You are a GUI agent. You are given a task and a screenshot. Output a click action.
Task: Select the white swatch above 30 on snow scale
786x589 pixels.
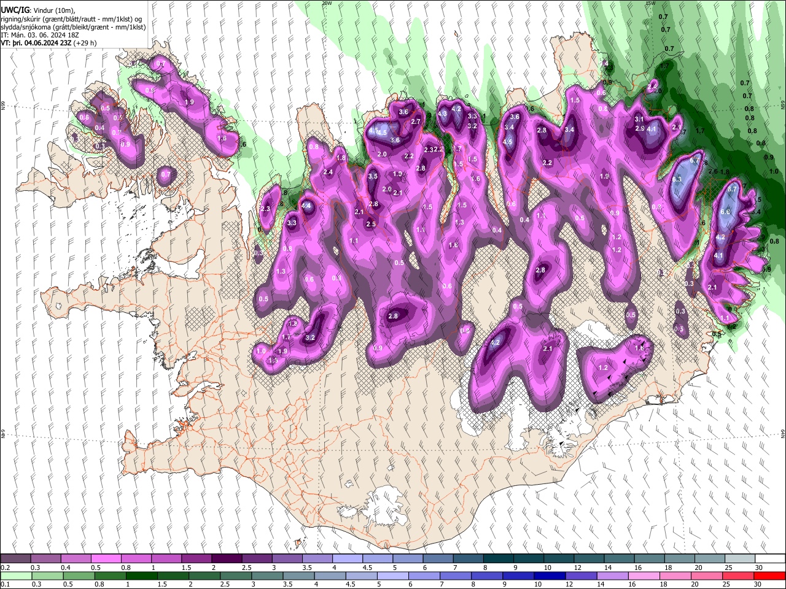point(769,559)
